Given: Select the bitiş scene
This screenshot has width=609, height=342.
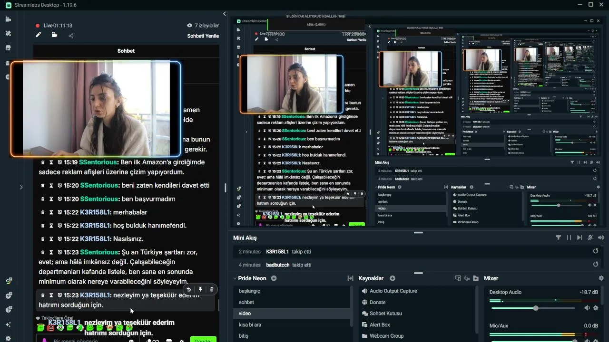Looking at the screenshot, I should (291, 336).
